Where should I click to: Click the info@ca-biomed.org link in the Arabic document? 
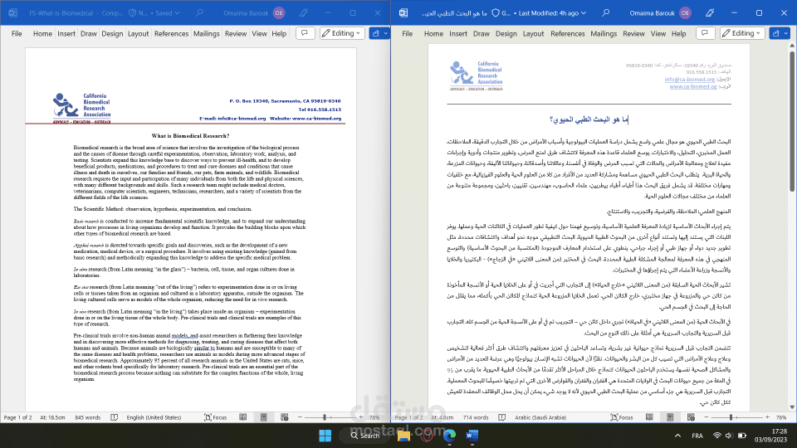pyautogui.click(x=690, y=80)
